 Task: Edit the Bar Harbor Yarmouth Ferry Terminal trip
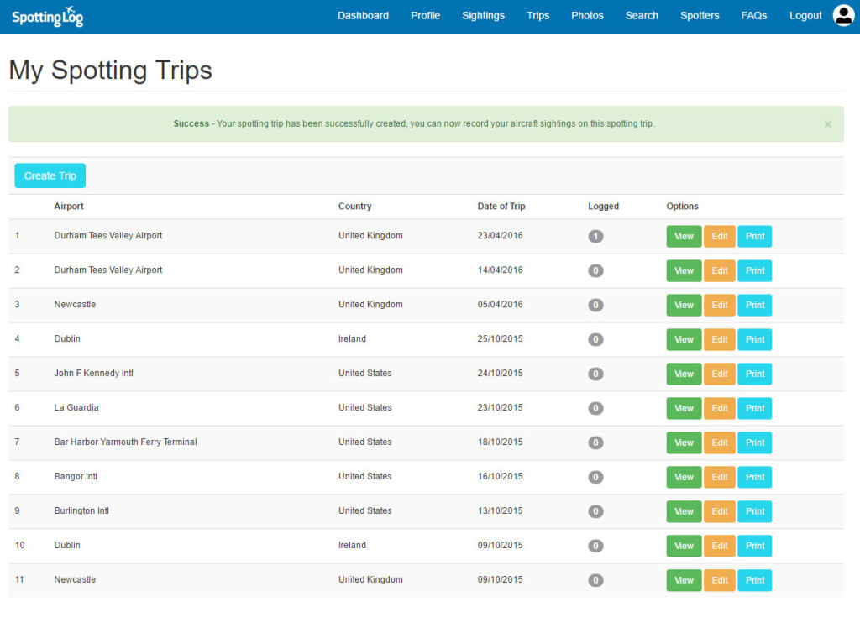[720, 443]
